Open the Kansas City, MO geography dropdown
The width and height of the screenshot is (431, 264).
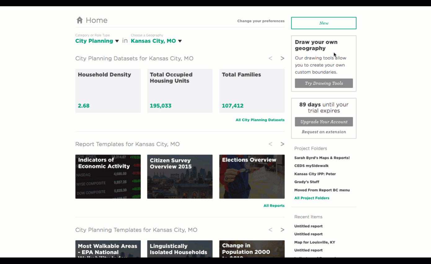tap(156, 41)
